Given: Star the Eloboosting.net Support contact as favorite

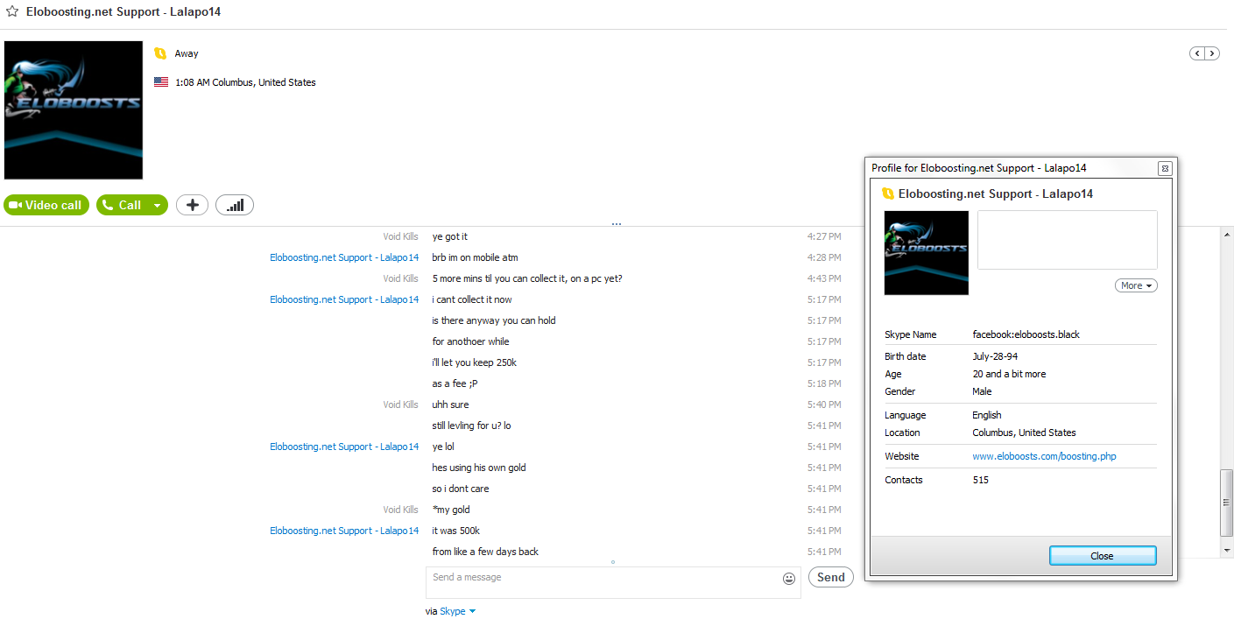Looking at the screenshot, I should [12, 12].
